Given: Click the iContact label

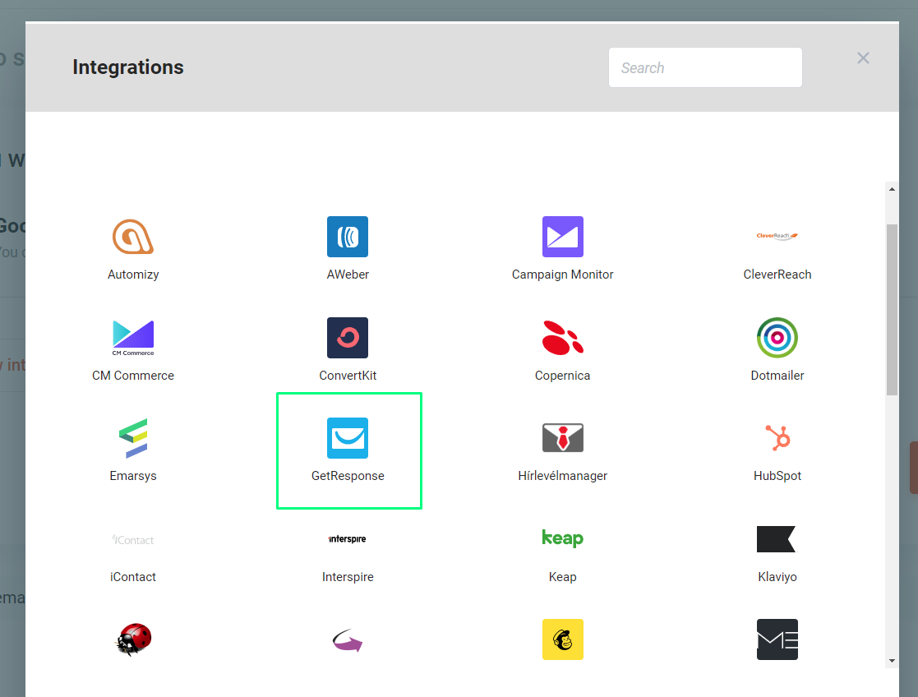Looking at the screenshot, I should click(133, 577).
